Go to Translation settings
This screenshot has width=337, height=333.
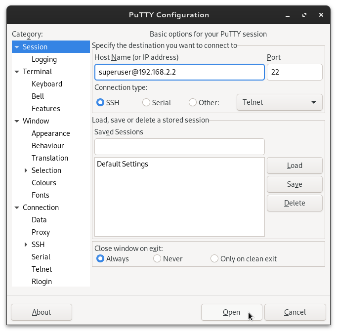51,158
